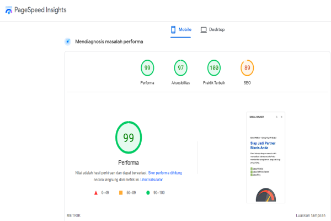Switch to the Mobile tab
The width and height of the screenshot is (331, 221).
tap(181, 30)
